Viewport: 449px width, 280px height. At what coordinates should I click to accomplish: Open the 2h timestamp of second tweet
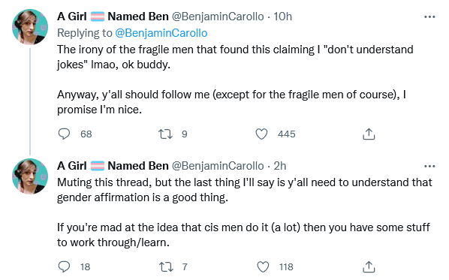(280, 166)
